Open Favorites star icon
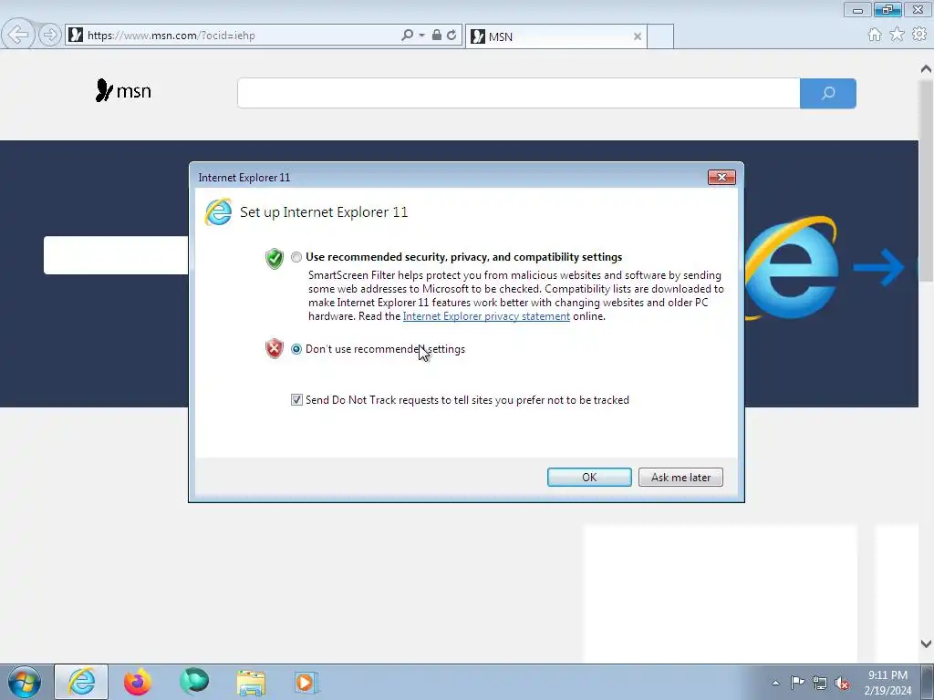The image size is (934, 700). [898, 35]
